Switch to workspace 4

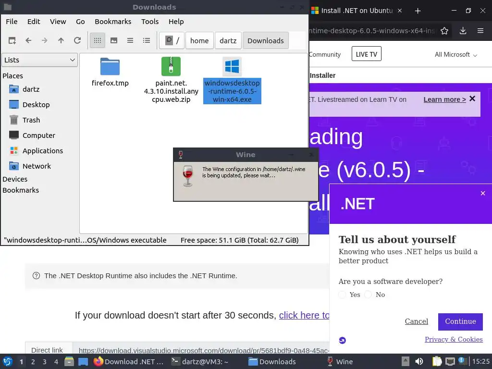click(56, 362)
